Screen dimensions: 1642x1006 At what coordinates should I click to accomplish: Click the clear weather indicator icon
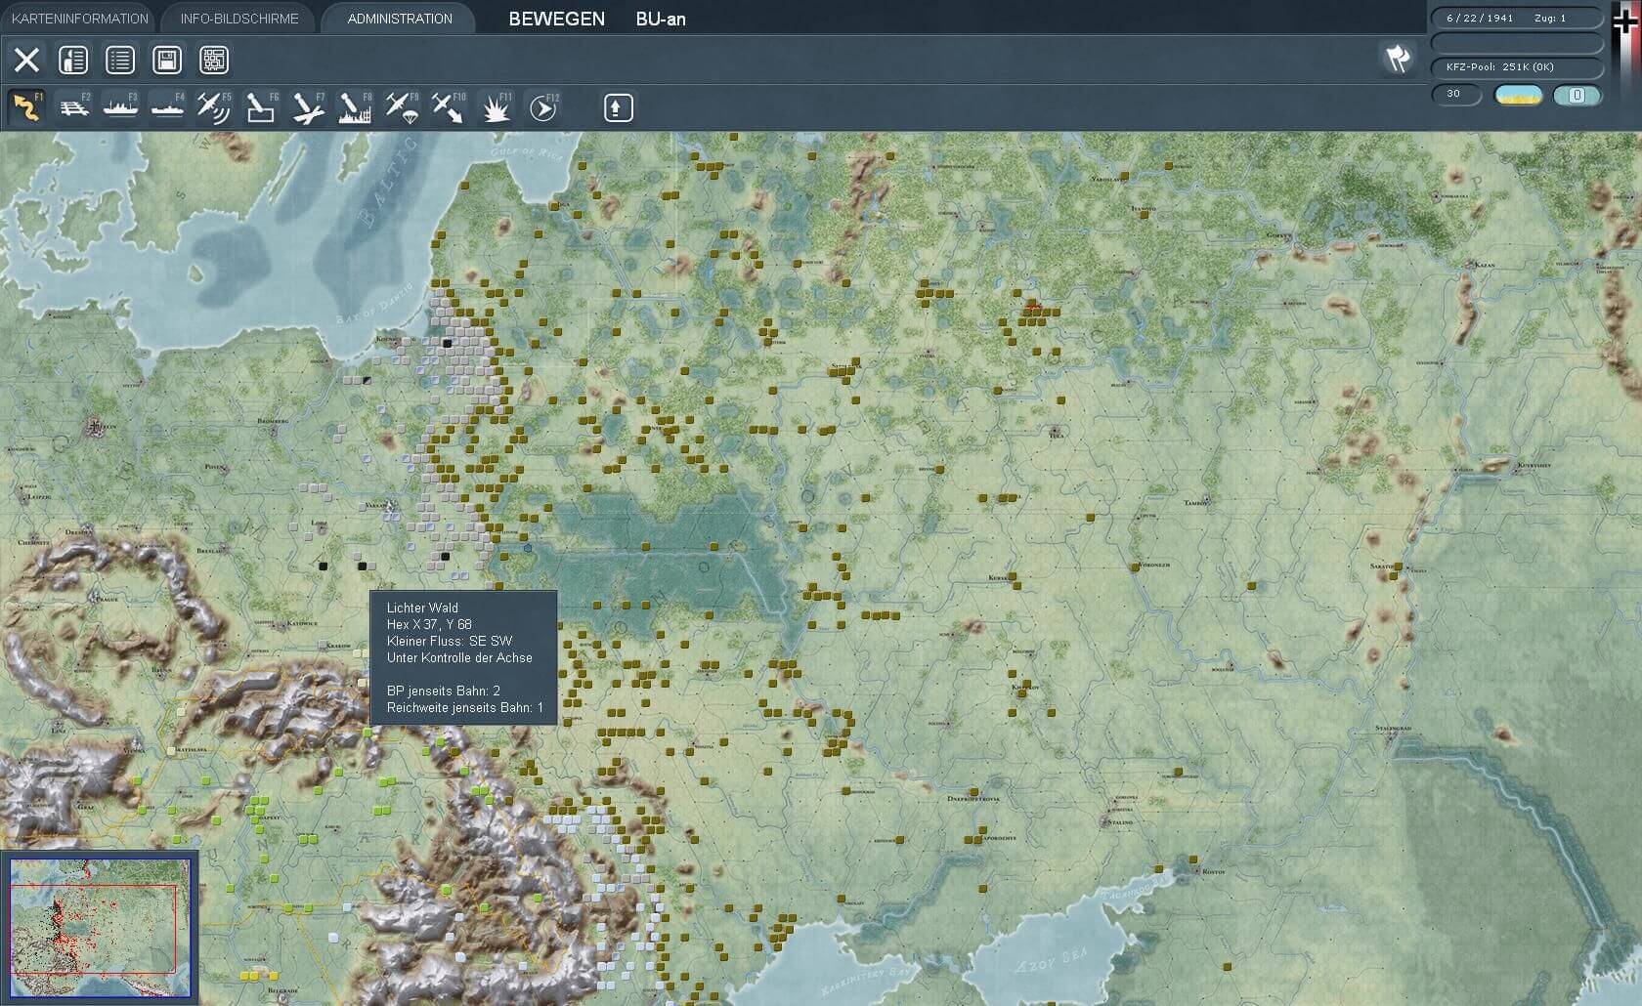pos(1519,95)
